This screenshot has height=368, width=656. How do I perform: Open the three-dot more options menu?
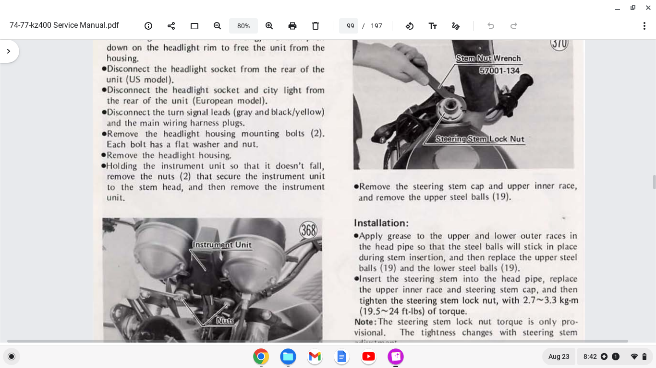pyautogui.click(x=644, y=26)
